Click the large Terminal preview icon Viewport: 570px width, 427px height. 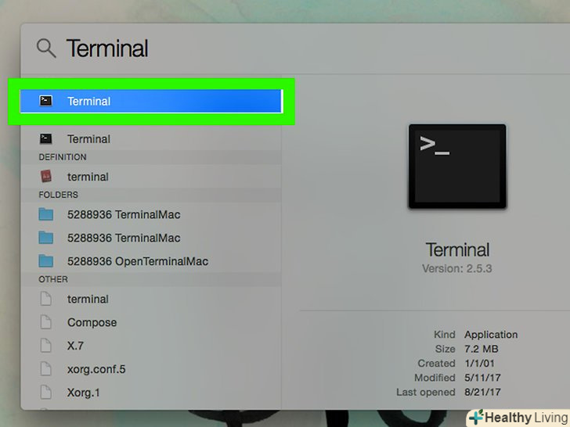[x=457, y=167]
